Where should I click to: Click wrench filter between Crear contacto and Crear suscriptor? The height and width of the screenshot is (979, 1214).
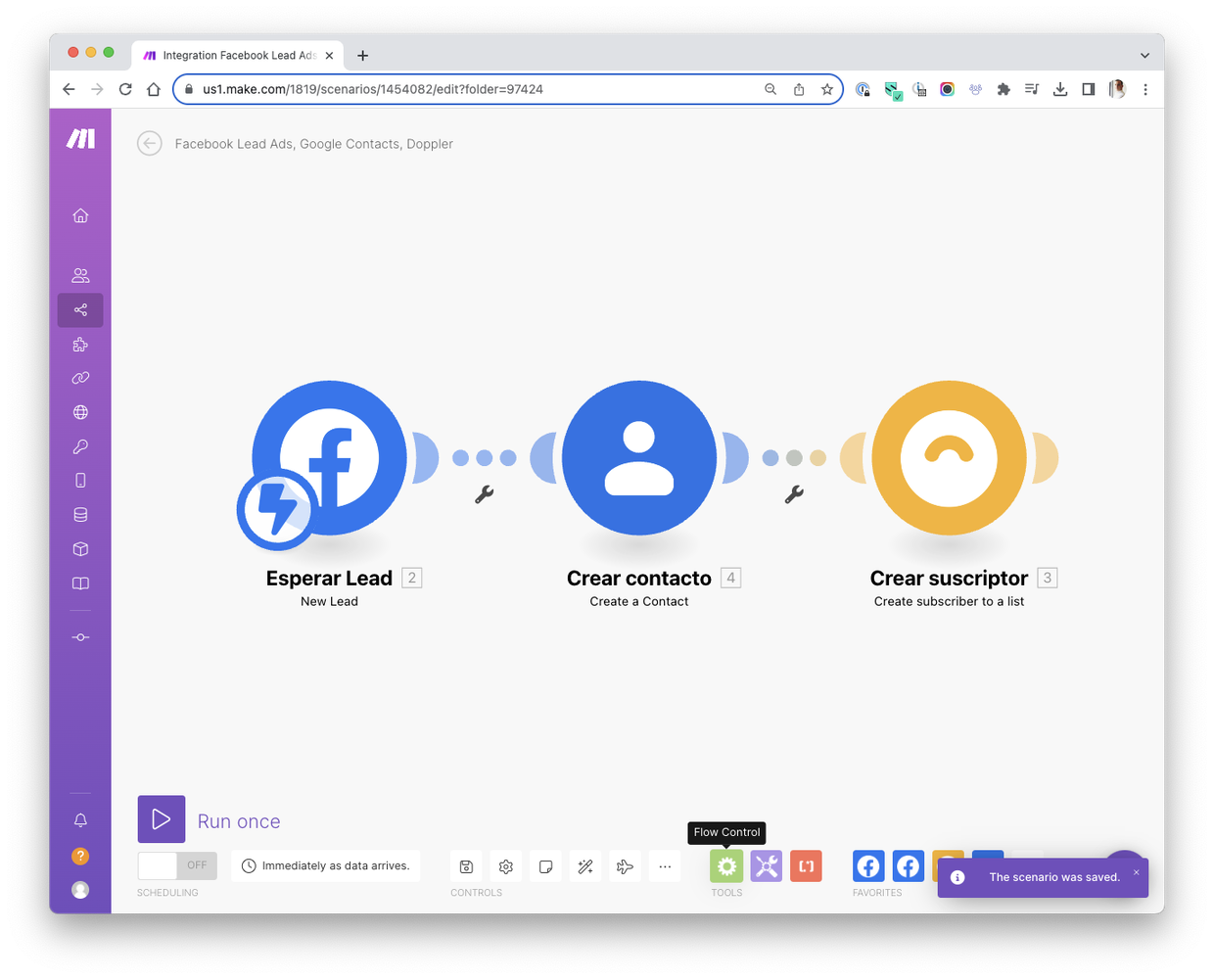pyautogui.click(x=794, y=494)
